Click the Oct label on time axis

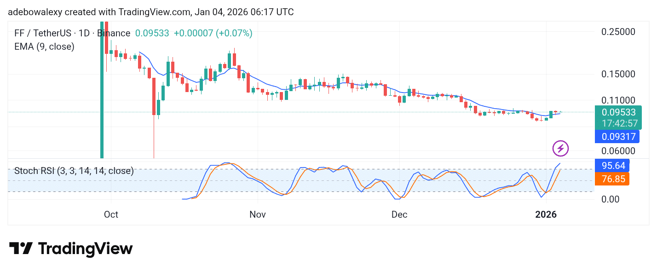(x=111, y=214)
